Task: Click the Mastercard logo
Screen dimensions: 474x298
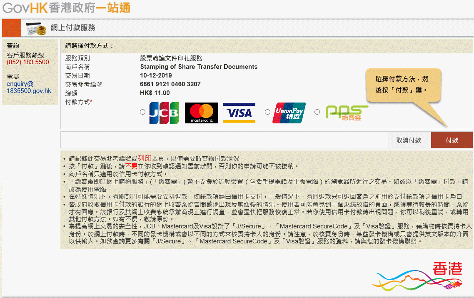Action: point(201,113)
